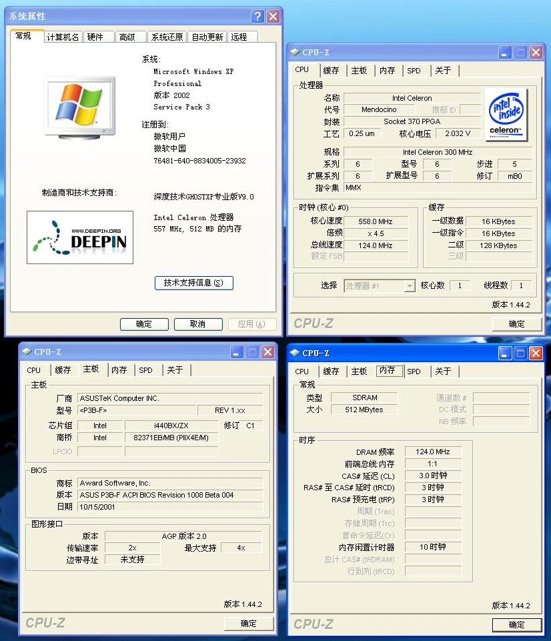551x641 pixels.
Task: Click the CPU-Z diamond icon on its titlebar
Action: click(294, 51)
